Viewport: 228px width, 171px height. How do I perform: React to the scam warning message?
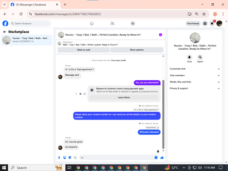pyautogui.click(x=85, y=94)
